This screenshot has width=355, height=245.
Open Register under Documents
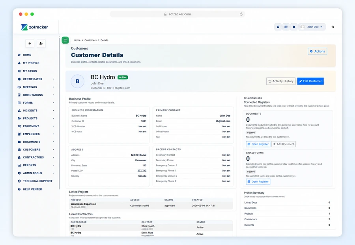(258, 144)
